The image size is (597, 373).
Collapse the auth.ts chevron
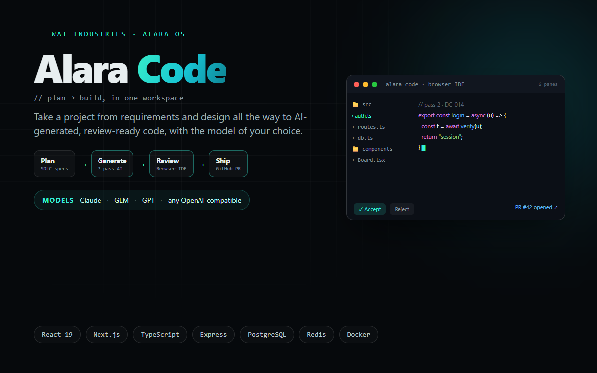pyautogui.click(x=353, y=116)
